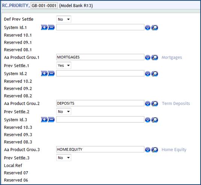Open the Prev Settle.3 dropdown
This screenshot has width=201, height=185.
64,158
